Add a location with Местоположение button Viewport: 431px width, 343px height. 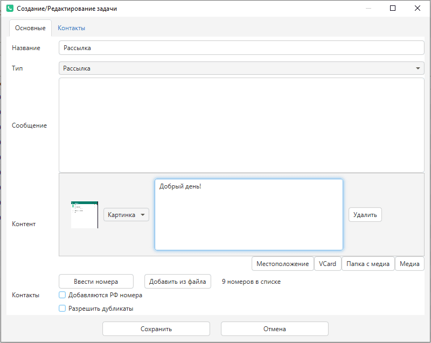[282, 264]
